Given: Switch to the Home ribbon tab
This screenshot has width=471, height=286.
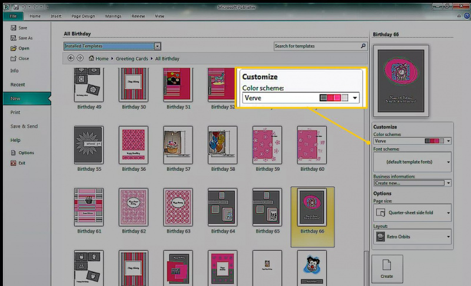Looking at the screenshot, I should [x=35, y=16].
